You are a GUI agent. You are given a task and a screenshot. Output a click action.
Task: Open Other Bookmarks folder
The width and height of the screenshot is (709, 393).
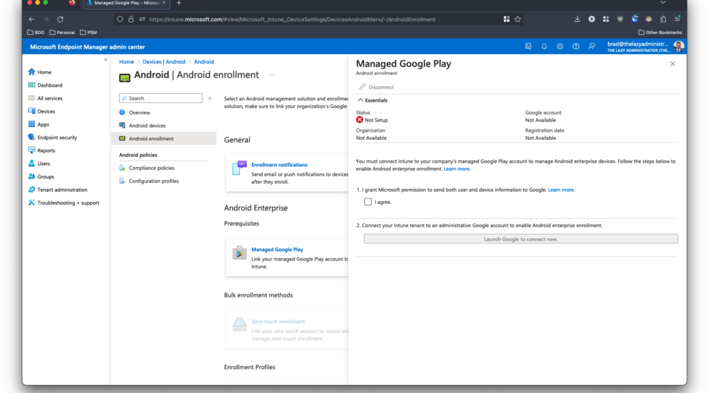pos(660,33)
